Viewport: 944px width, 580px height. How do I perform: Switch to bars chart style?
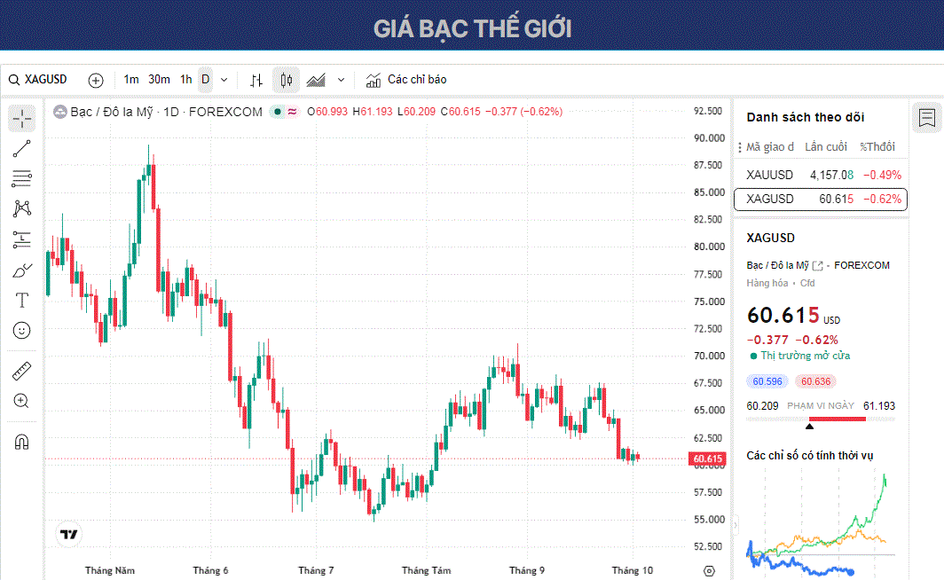(256, 80)
